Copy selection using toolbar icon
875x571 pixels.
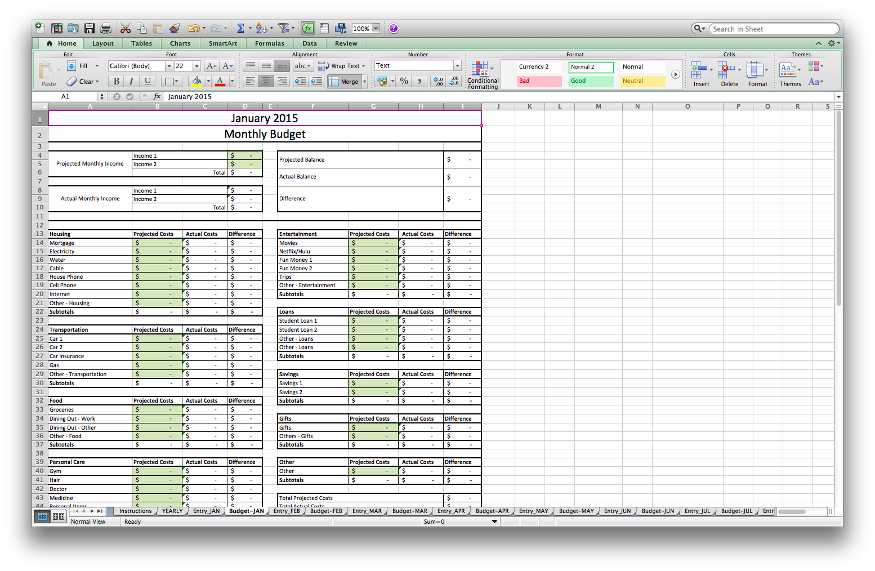(x=142, y=28)
